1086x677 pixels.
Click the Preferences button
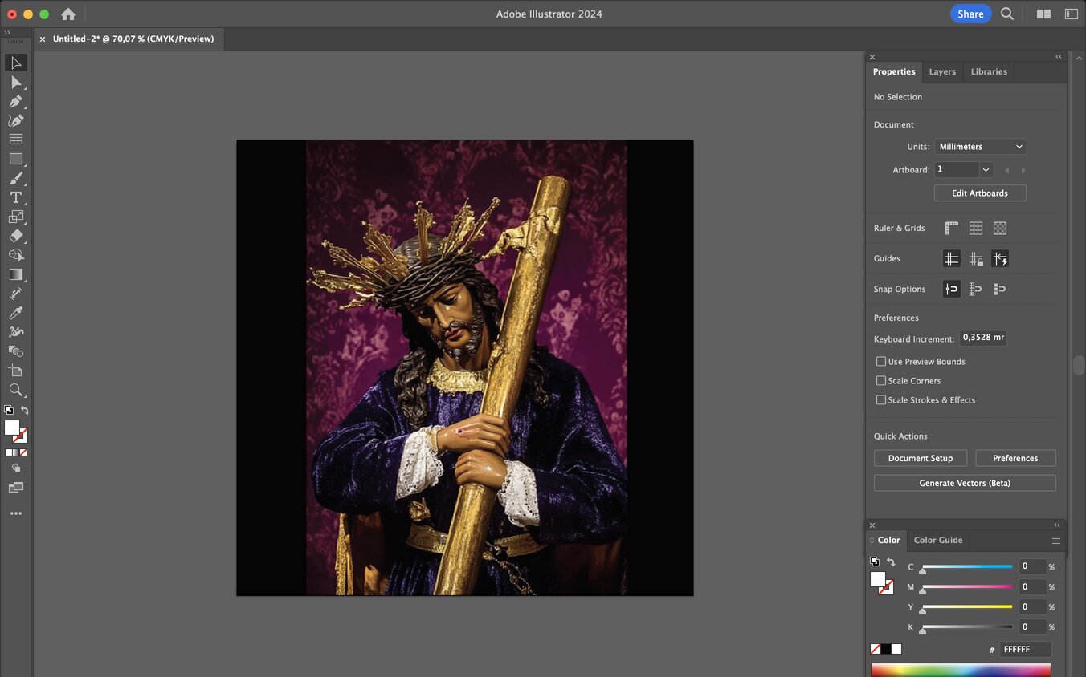(x=1015, y=459)
